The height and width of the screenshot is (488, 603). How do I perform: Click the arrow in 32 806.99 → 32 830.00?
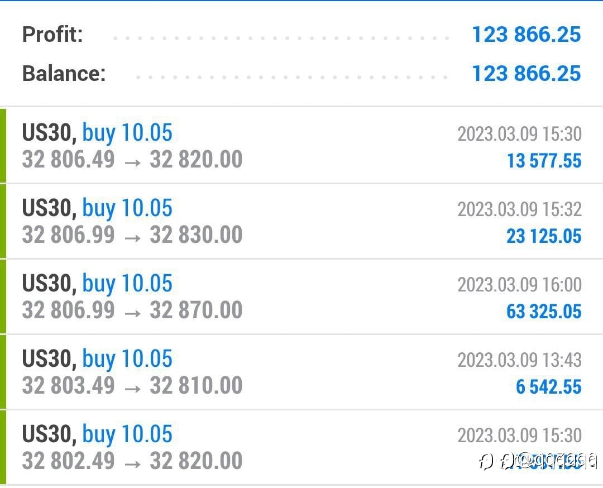coord(133,238)
